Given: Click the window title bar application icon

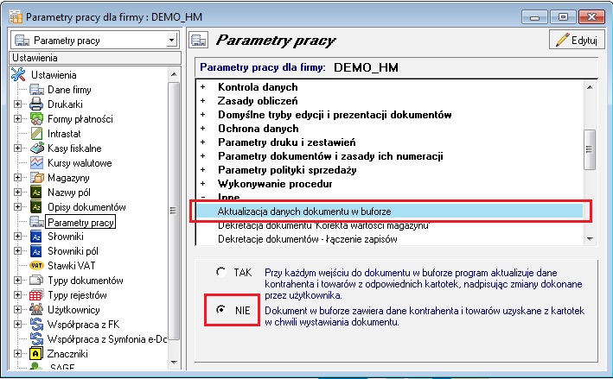Looking at the screenshot, I should point(16,17).
